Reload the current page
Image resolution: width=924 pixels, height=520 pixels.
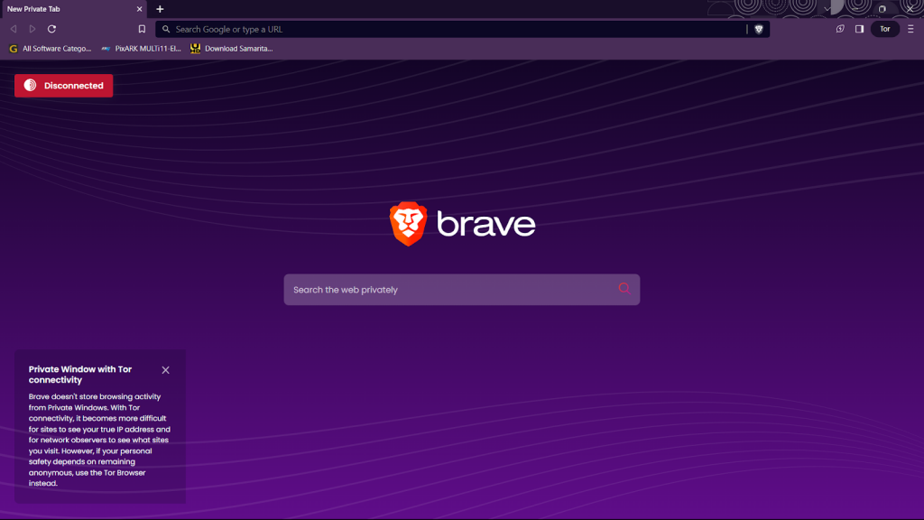(x=51, y=29)
